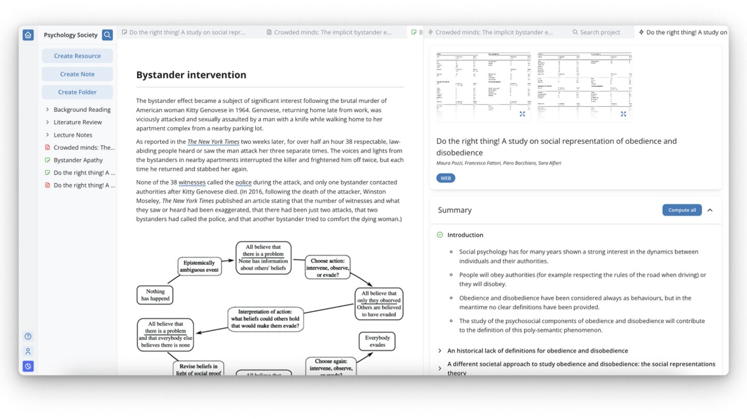The width and height of the screenshot is (747, 419).
Task: Open the green-icon 'Do the right thing' note in the sidebar
Action: point(80,172)
